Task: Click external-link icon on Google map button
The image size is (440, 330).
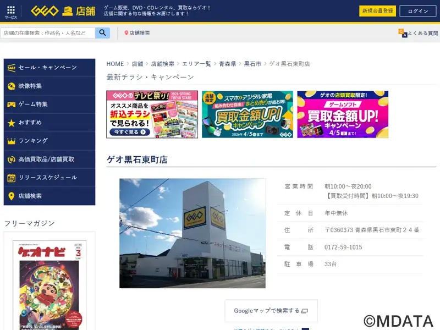Action: pos(305,311)
